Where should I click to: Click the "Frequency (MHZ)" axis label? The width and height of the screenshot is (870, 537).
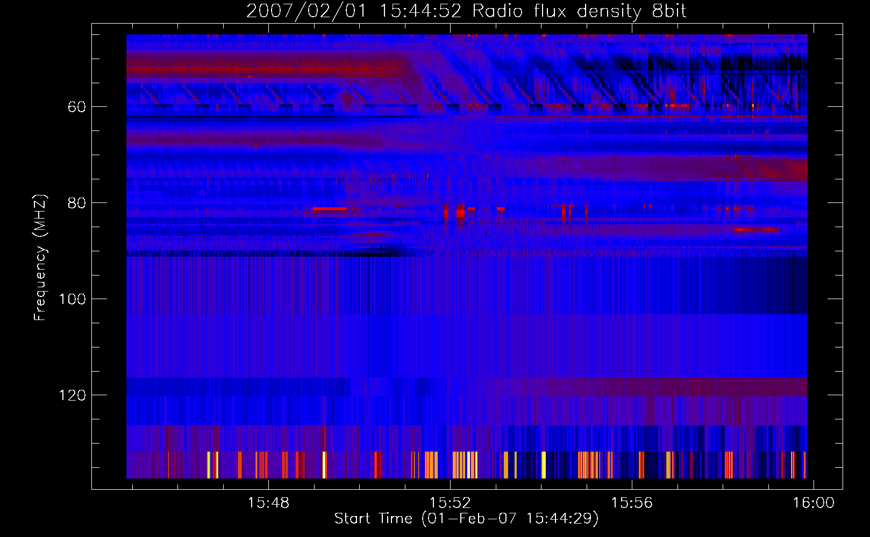(40, 257)
